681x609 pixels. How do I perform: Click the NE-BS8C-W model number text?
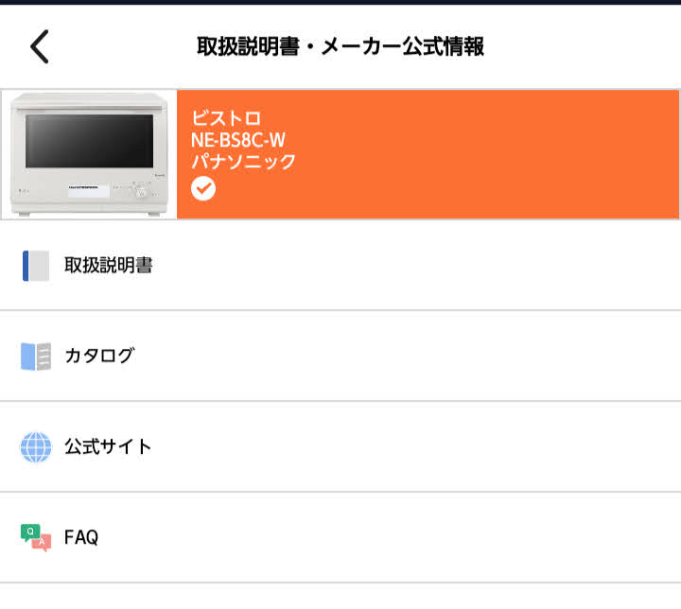[x=238, y=140]
